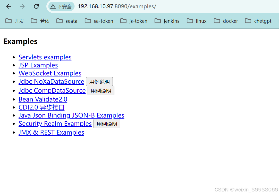Open the JSP Examples link

(x=38, y=65)
